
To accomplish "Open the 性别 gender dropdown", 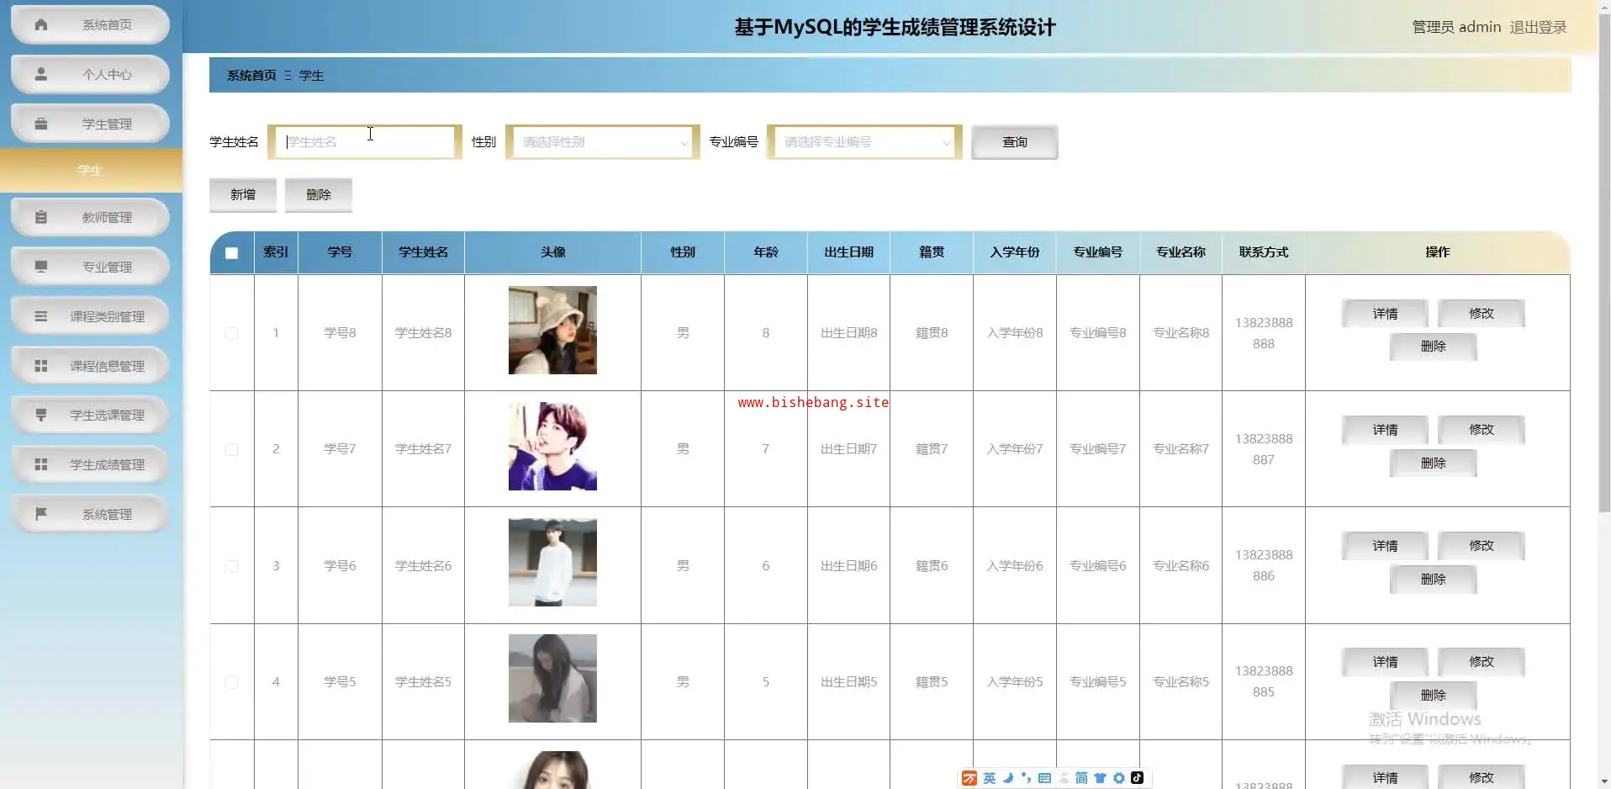I will (603, 142).
